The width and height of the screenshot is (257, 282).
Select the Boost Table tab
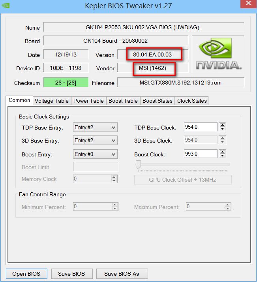point(123,101)
